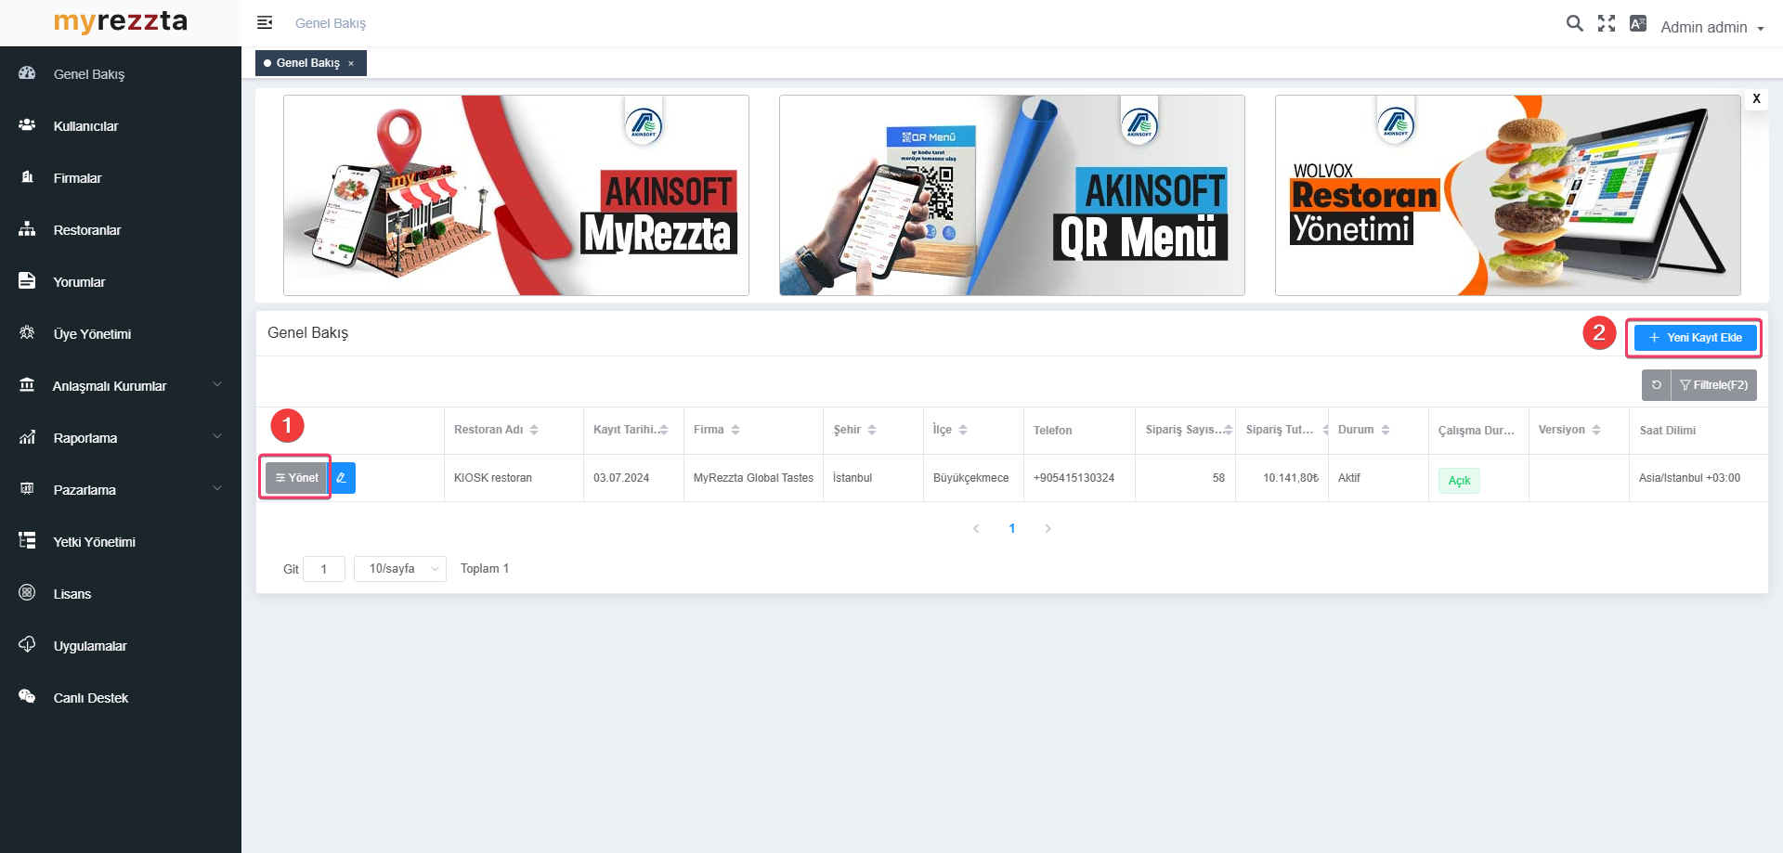Sort by the Firma column

pos(735,430)
